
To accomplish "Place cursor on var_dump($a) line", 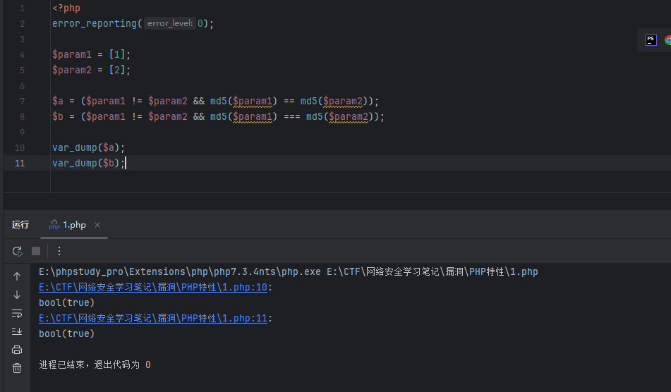I will coord(88,147).
